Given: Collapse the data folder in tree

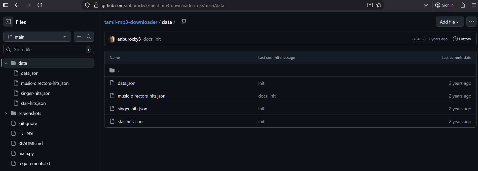Looking at the screenshot, I should click(x=6, y=63).
